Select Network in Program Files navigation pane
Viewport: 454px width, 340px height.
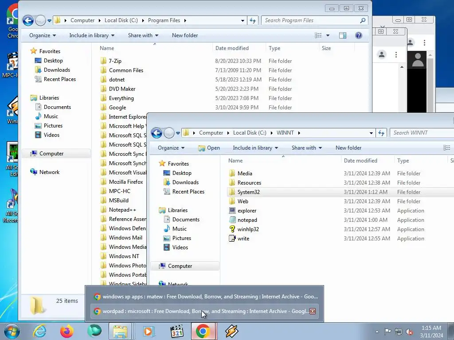[49, 172]
